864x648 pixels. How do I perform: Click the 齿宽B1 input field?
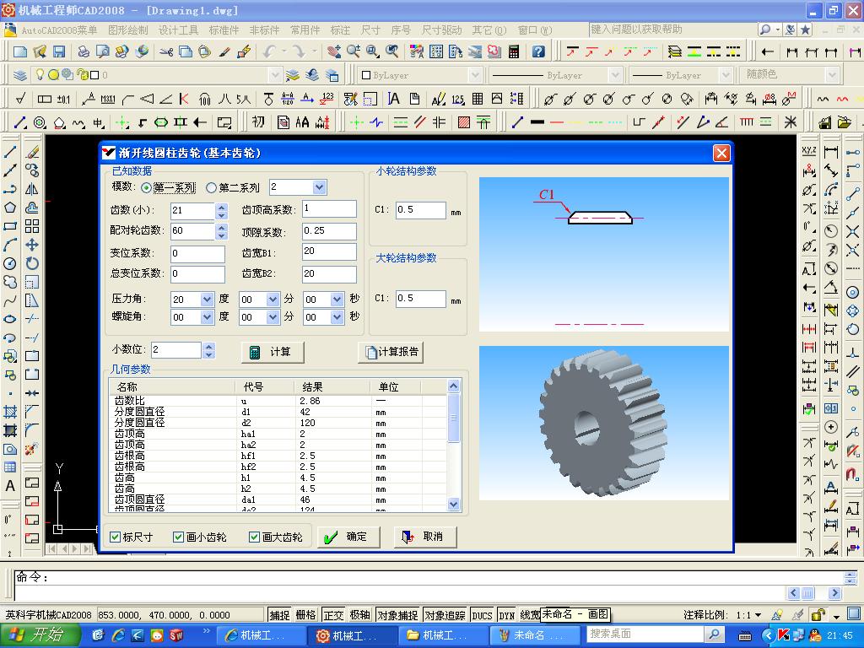[329, 251]
